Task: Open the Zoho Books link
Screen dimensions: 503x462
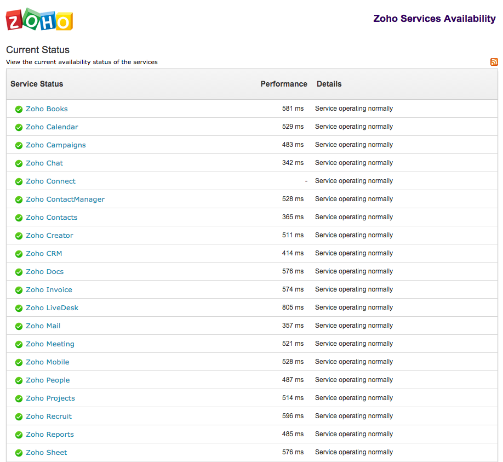Action: coord(47,109)
